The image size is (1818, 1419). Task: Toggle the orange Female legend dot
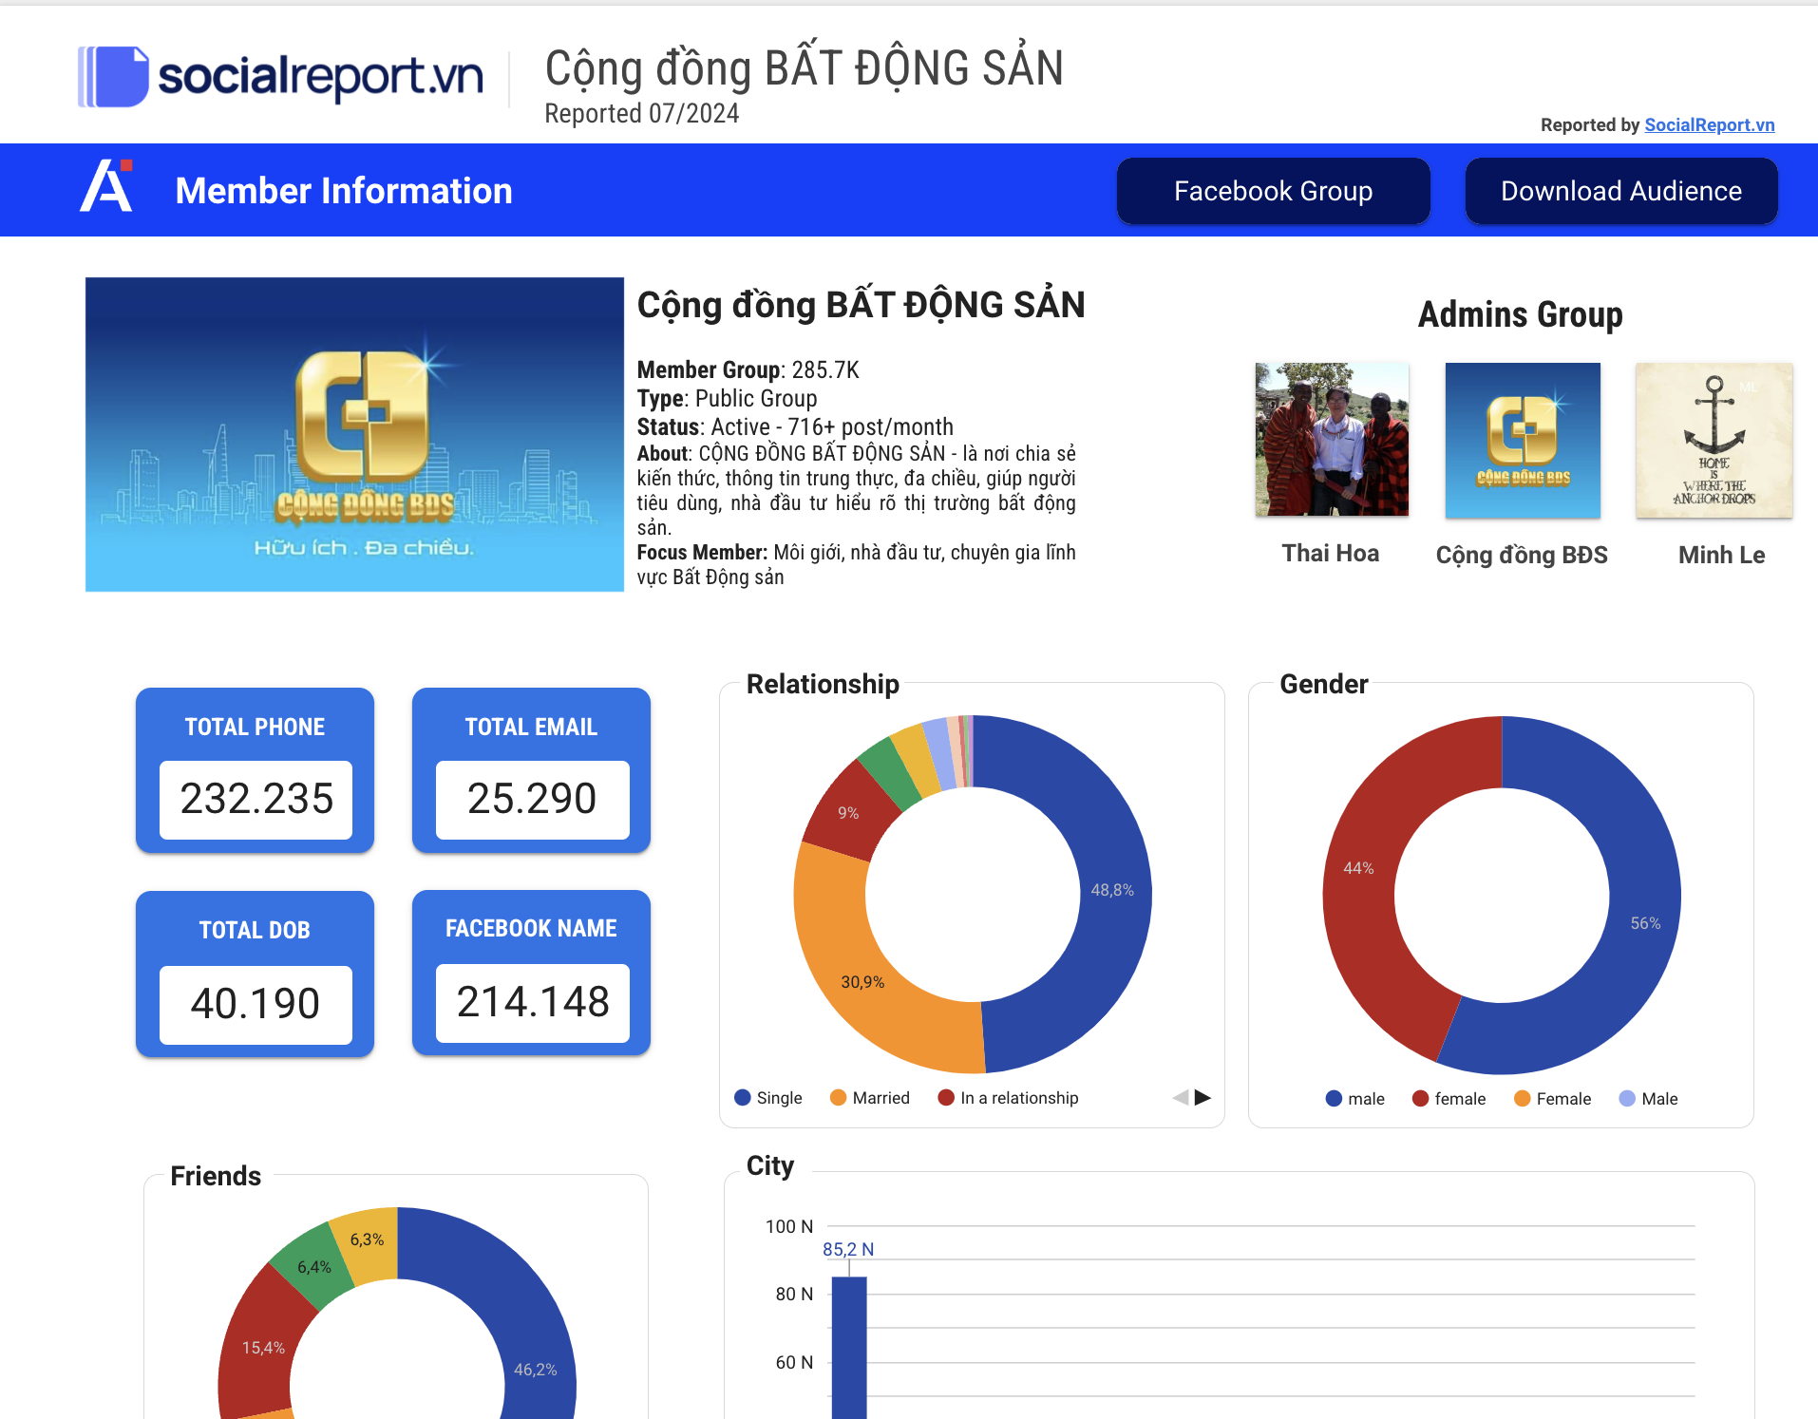1523,1098
